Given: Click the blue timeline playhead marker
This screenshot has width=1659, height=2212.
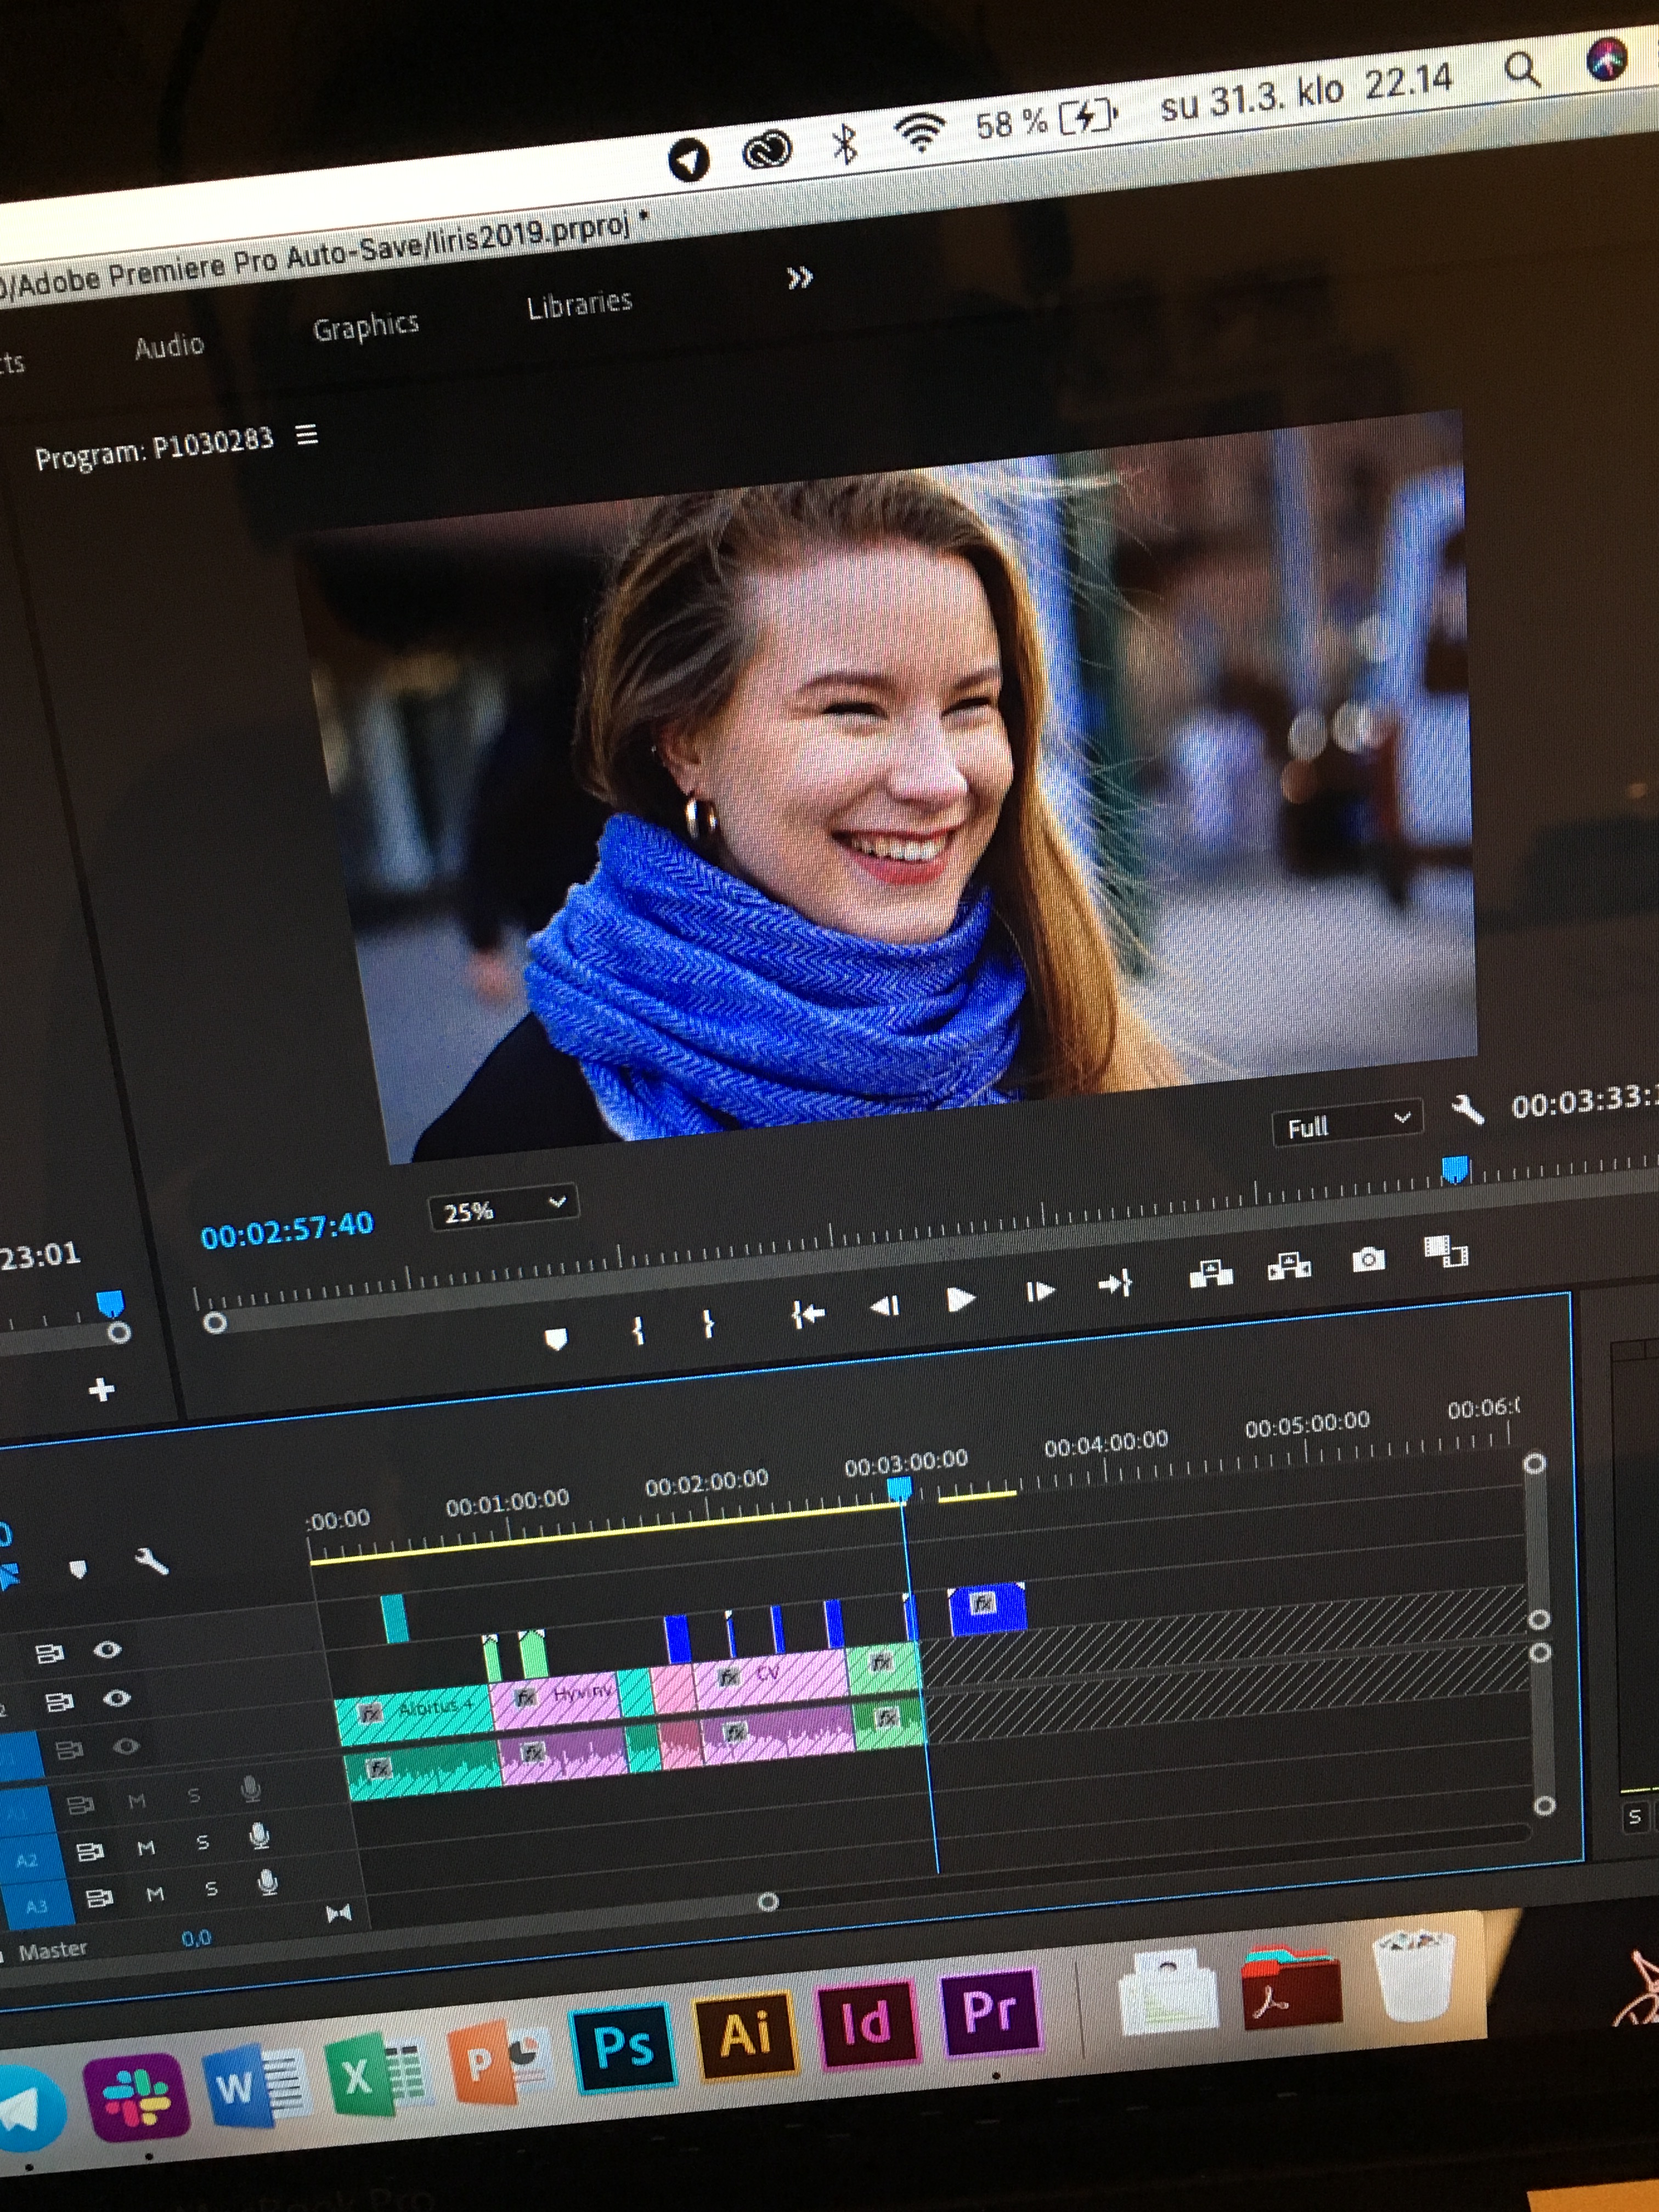Looking at the screenshot, I should point(899,1489).
